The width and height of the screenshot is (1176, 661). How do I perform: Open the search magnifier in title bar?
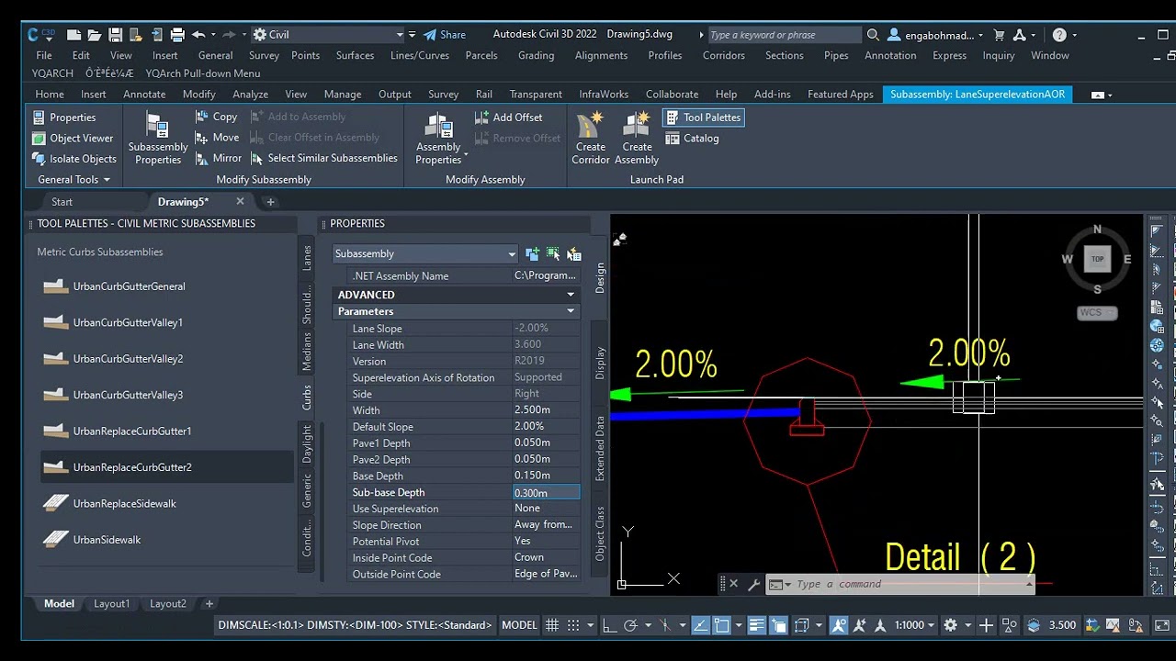coord(873,35)
